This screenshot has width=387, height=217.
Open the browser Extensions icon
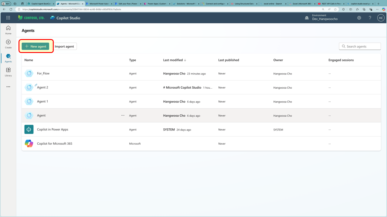point(344,9)
